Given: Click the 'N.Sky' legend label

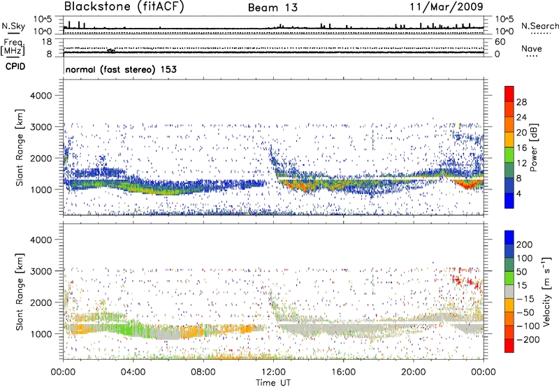Looking at the screenshot, I should click(13, 26).
